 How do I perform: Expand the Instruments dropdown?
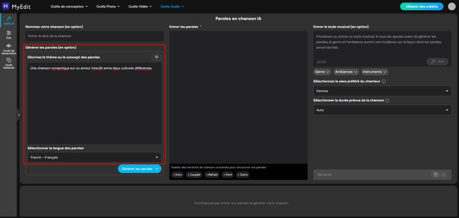(x=375, y=72)
